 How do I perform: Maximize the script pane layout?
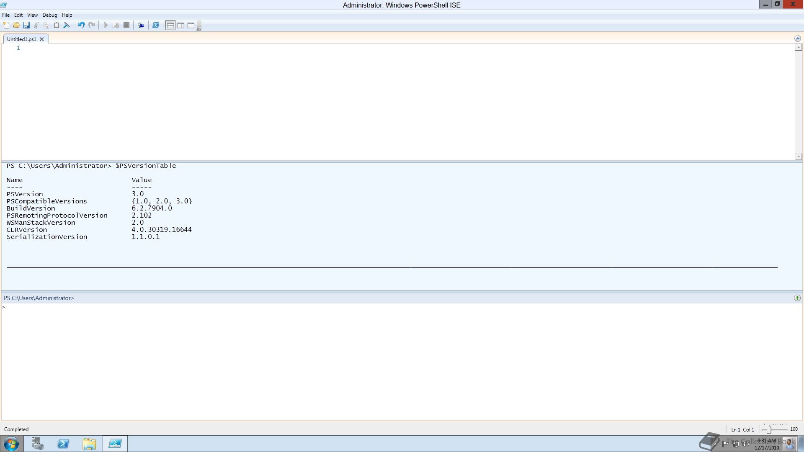pyautogui.click(x=191, y=26)
